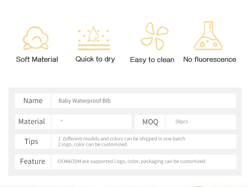The image size is (248, 187).
Task: Click the 50pcs quantity value
Action: click(182, 122)
